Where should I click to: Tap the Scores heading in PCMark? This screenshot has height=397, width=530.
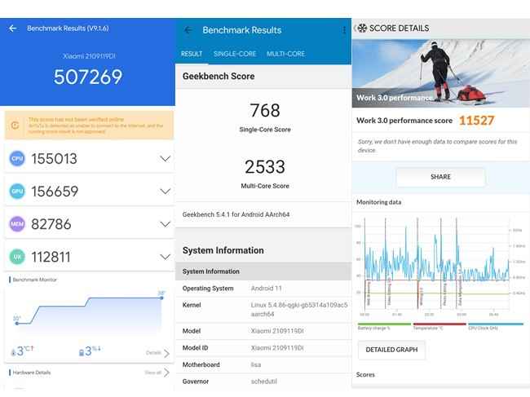[365, 375]
